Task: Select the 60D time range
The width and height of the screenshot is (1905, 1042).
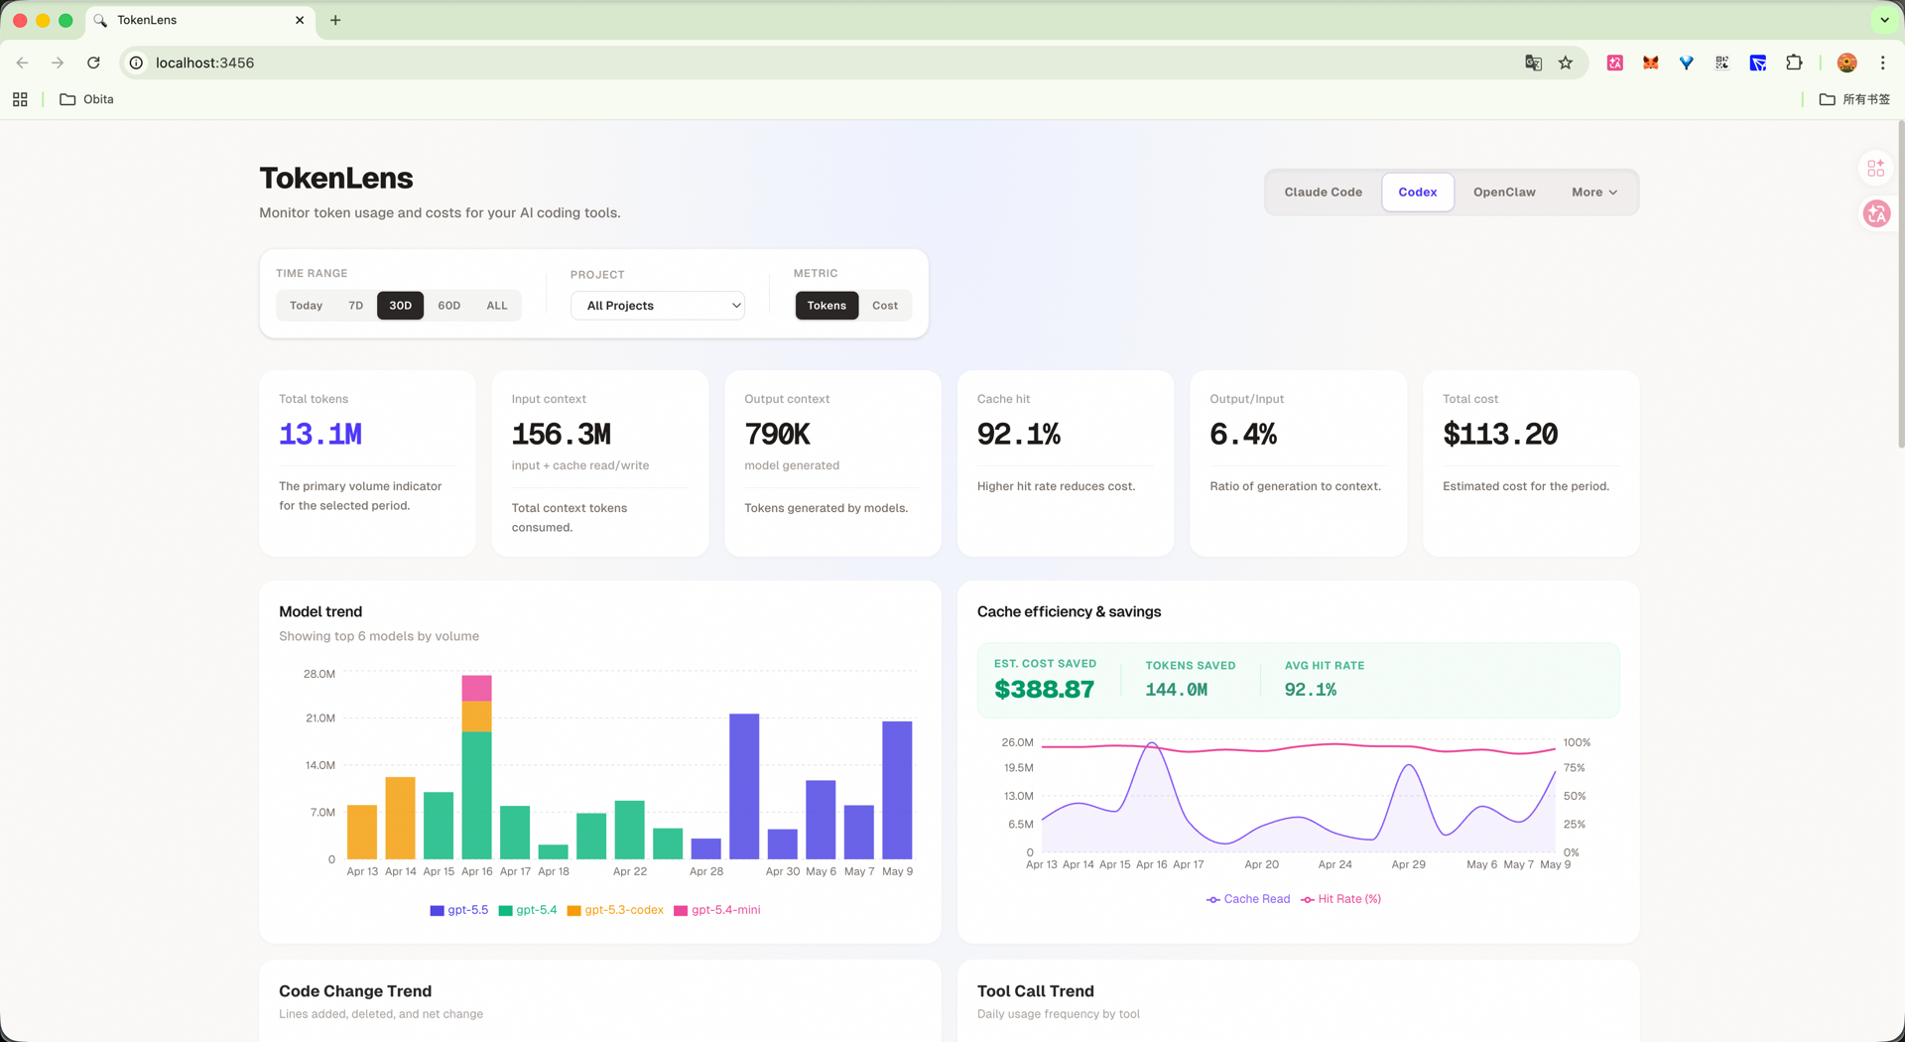Action: (448, 306)
